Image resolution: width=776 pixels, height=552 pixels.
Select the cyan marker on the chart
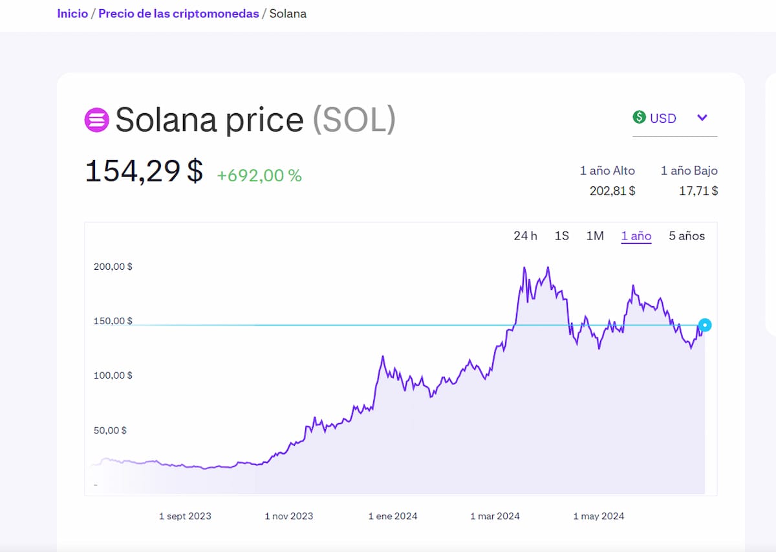click(x=704, y=325)
